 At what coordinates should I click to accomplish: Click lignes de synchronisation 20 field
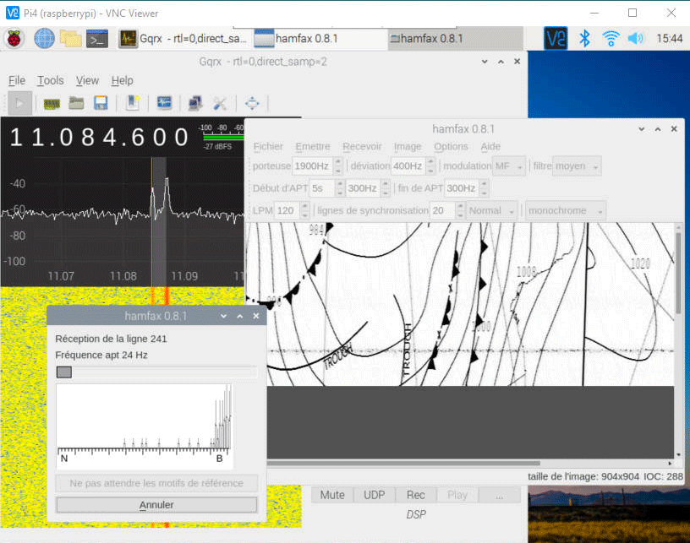click(x=447, y=210)
